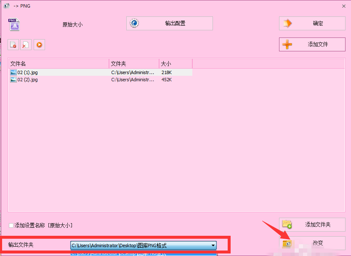
Task: Click the 452K size cell
Action: pyautogui.click(x=167, y=80)
